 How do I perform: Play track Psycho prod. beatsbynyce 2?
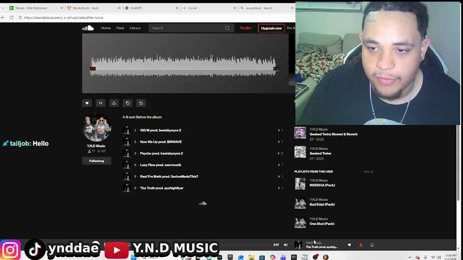coord(161,153)
